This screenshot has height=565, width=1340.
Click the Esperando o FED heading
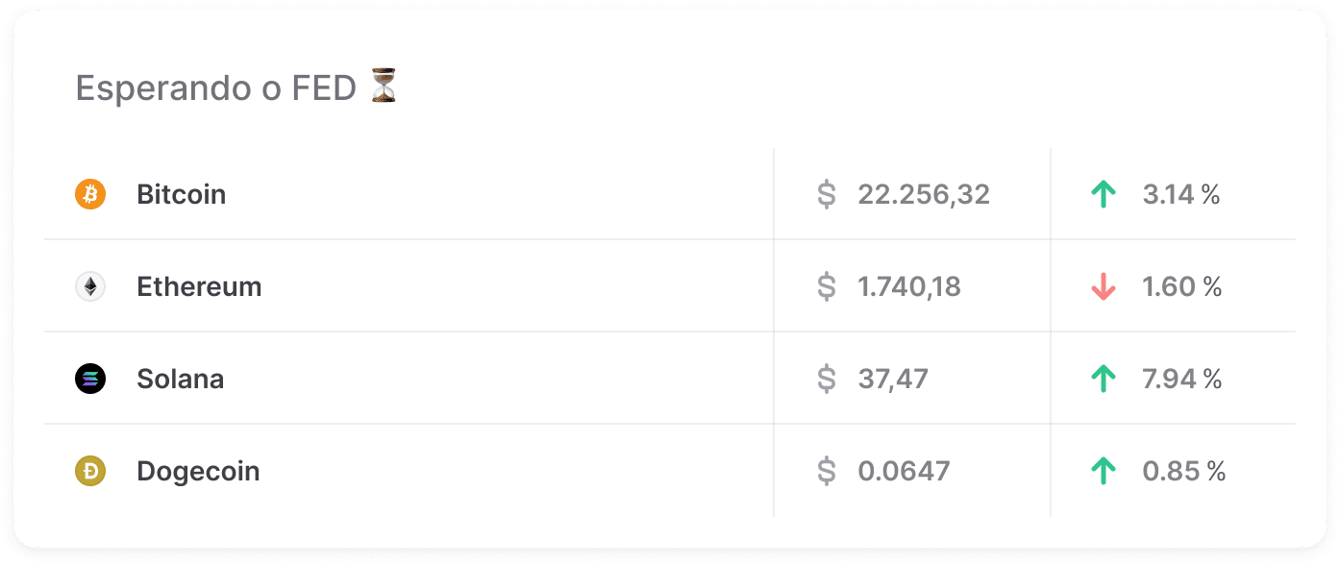(216, 88)
